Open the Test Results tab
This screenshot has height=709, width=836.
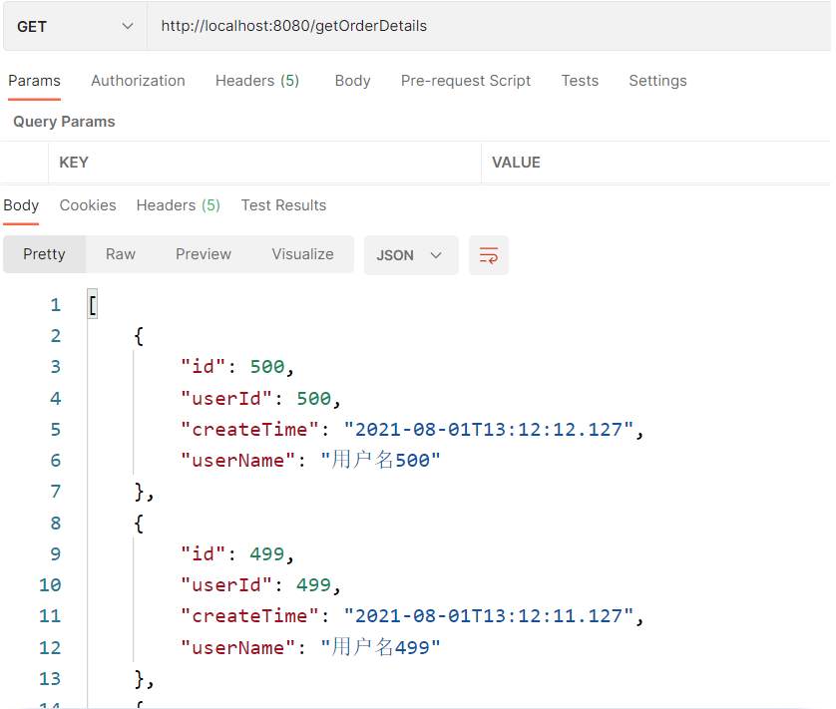point(283,205)
